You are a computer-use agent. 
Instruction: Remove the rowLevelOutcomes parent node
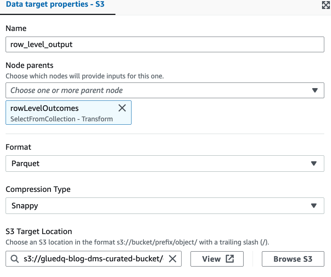pyautogui.click(x=122, y=108)
